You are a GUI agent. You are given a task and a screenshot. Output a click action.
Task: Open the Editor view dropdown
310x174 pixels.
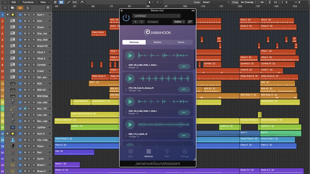coord(179,22)
